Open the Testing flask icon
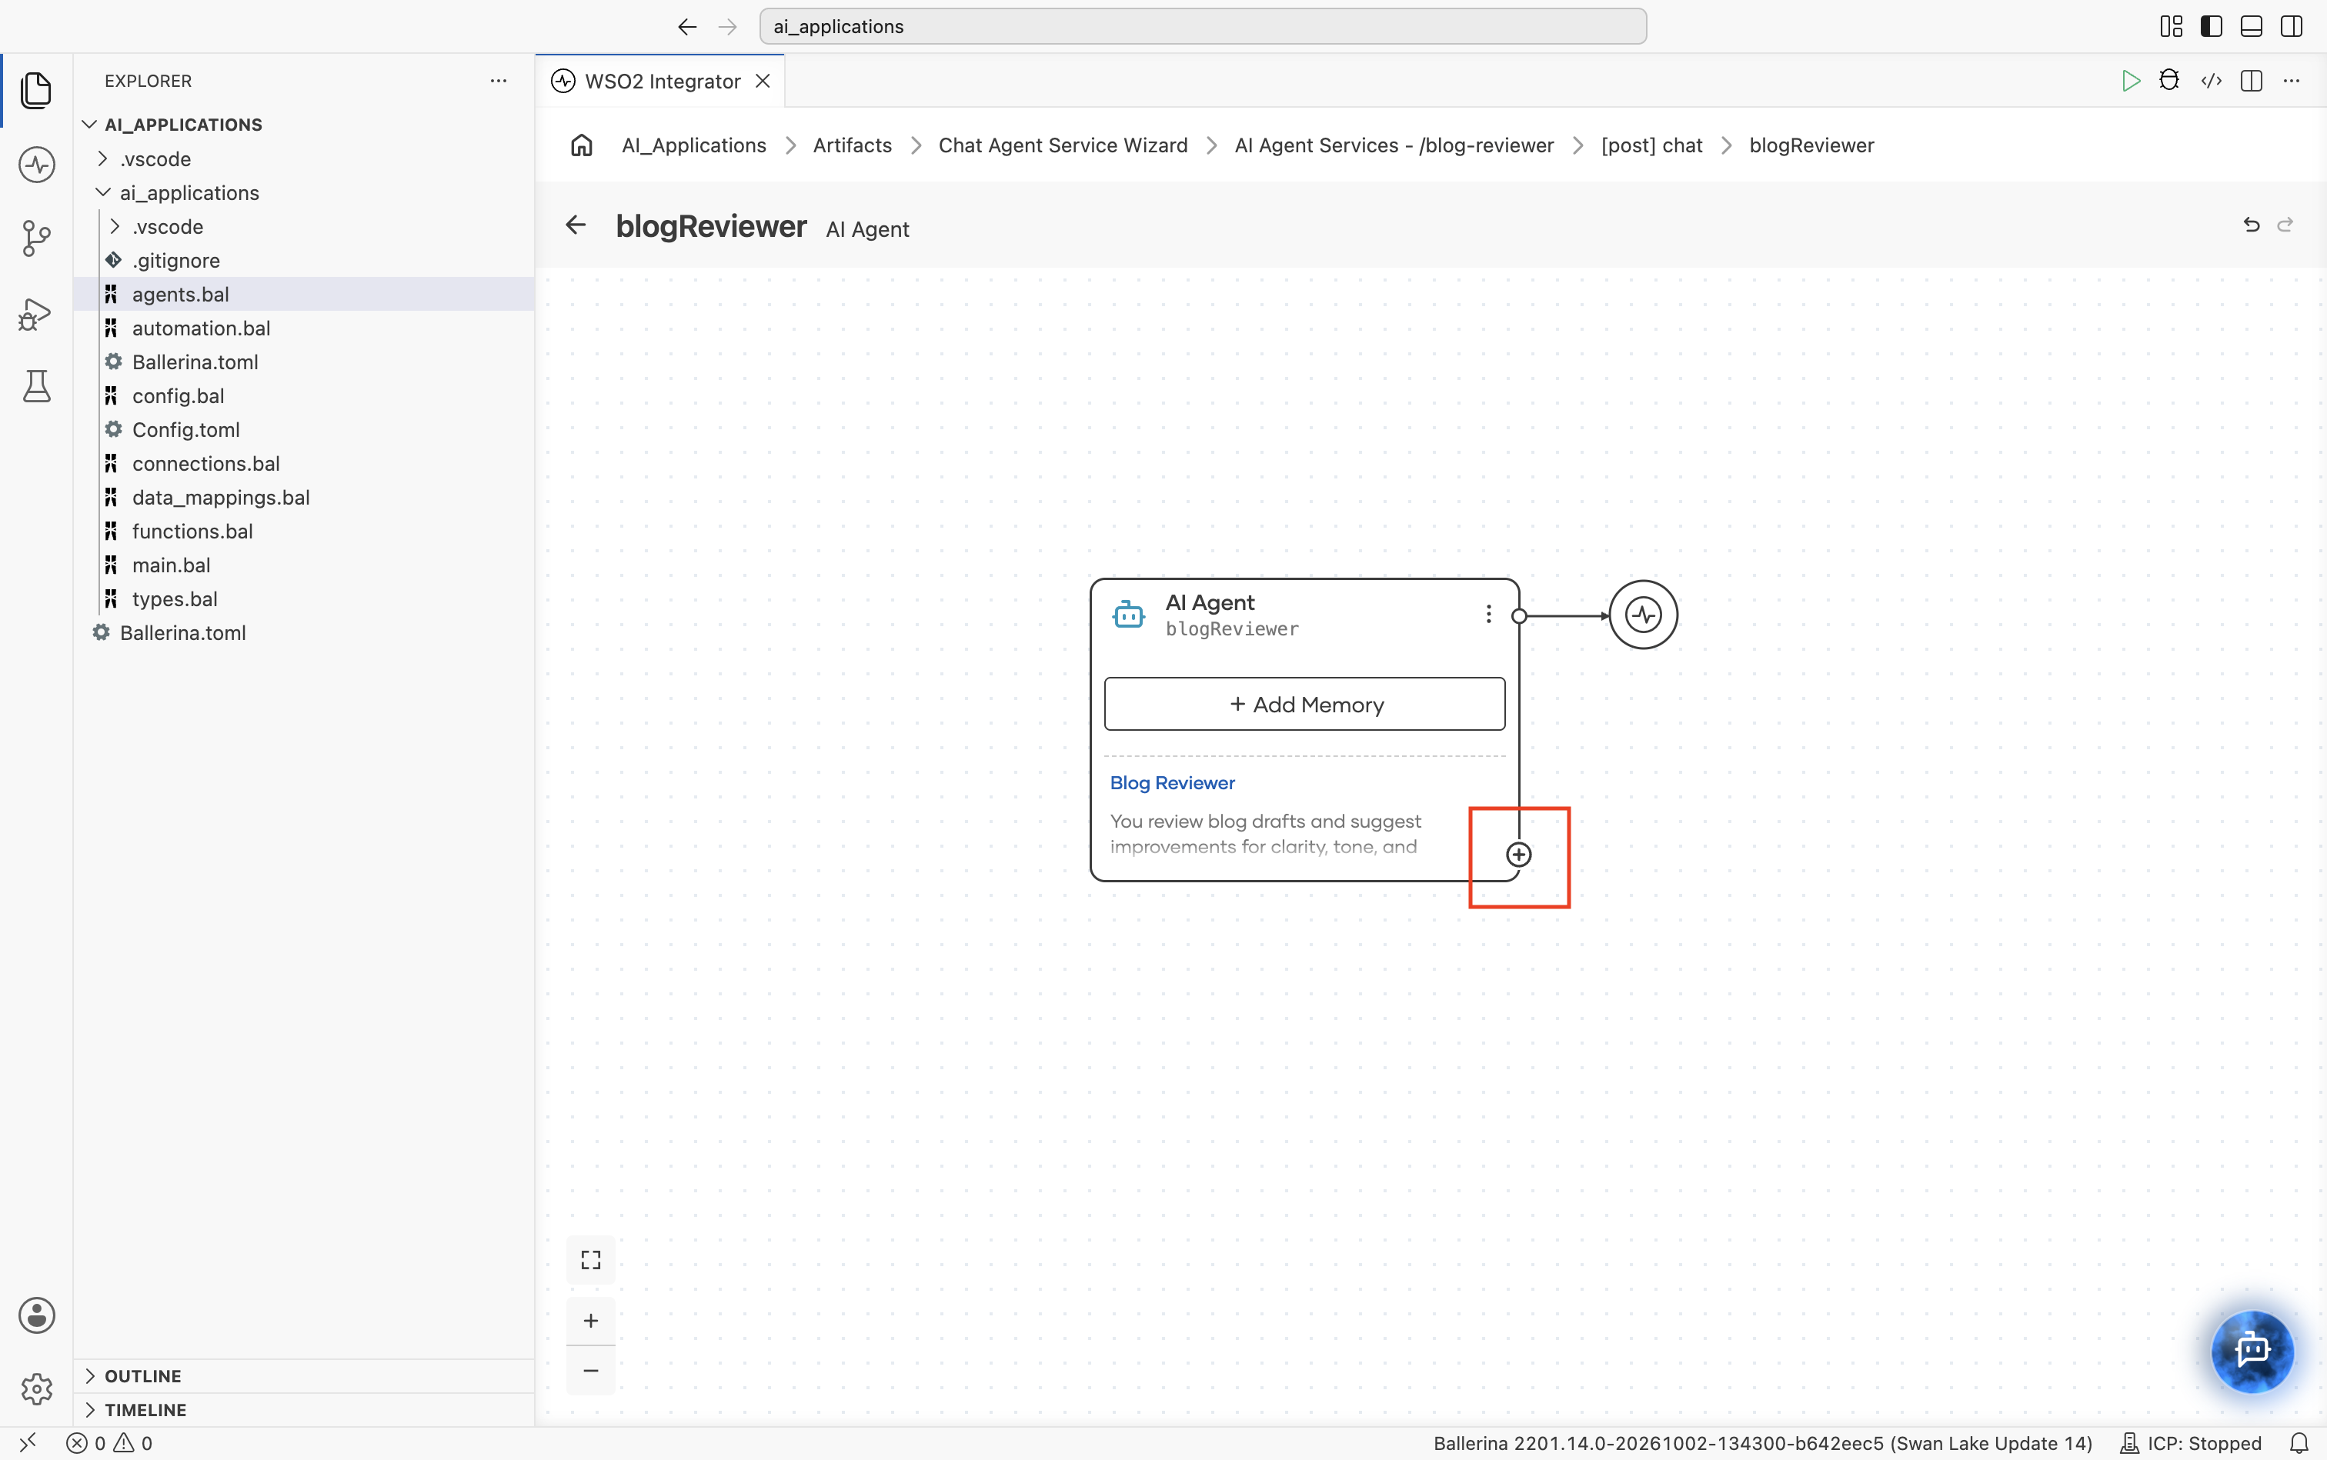This screenshot has height=1460, width=2327. tap(35, 386)
